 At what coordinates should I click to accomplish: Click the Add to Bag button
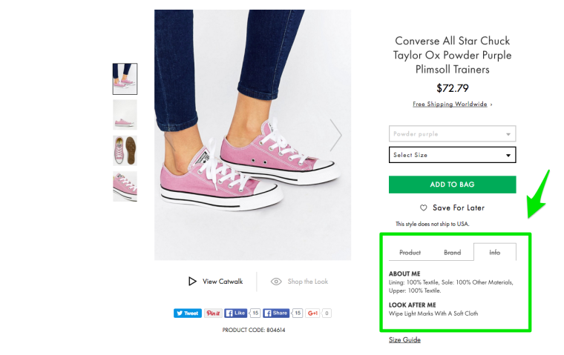[452, 185]
